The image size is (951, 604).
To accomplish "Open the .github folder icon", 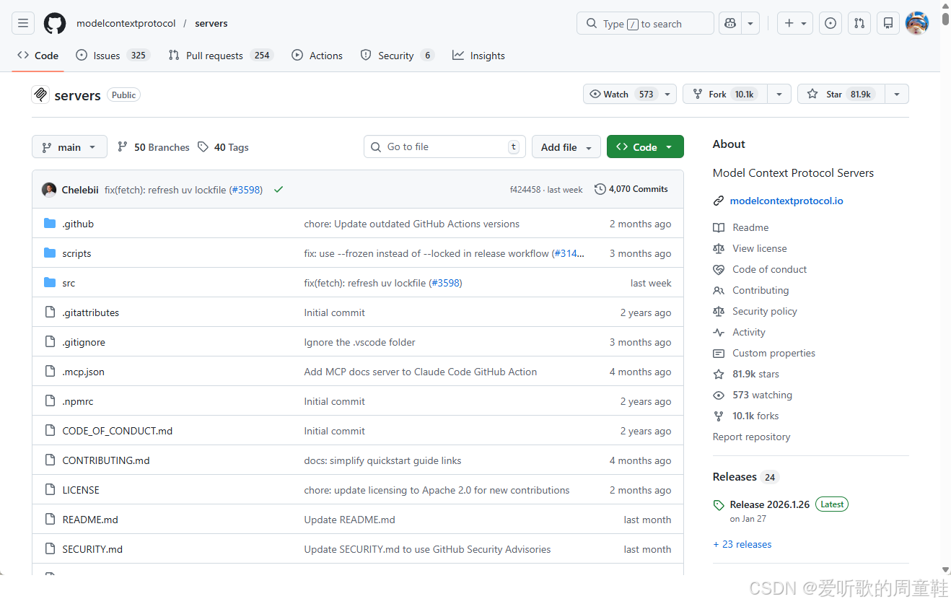I will pyautogui.click(x=50, y=224).
